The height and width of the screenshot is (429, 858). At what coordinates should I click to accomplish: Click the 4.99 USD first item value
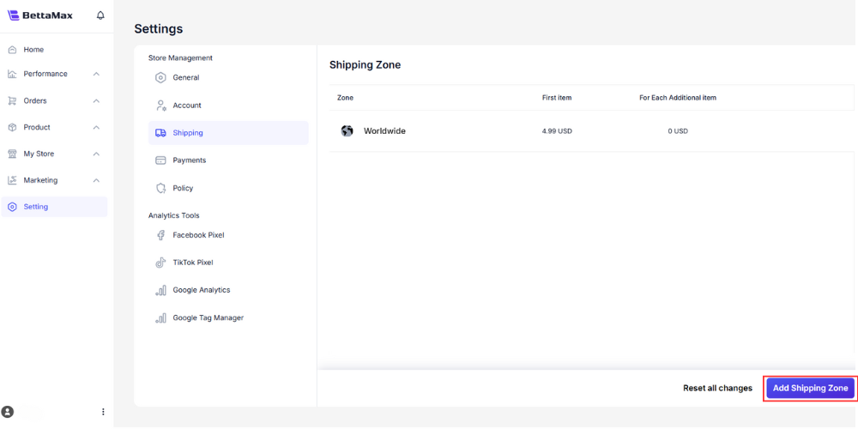557,131
